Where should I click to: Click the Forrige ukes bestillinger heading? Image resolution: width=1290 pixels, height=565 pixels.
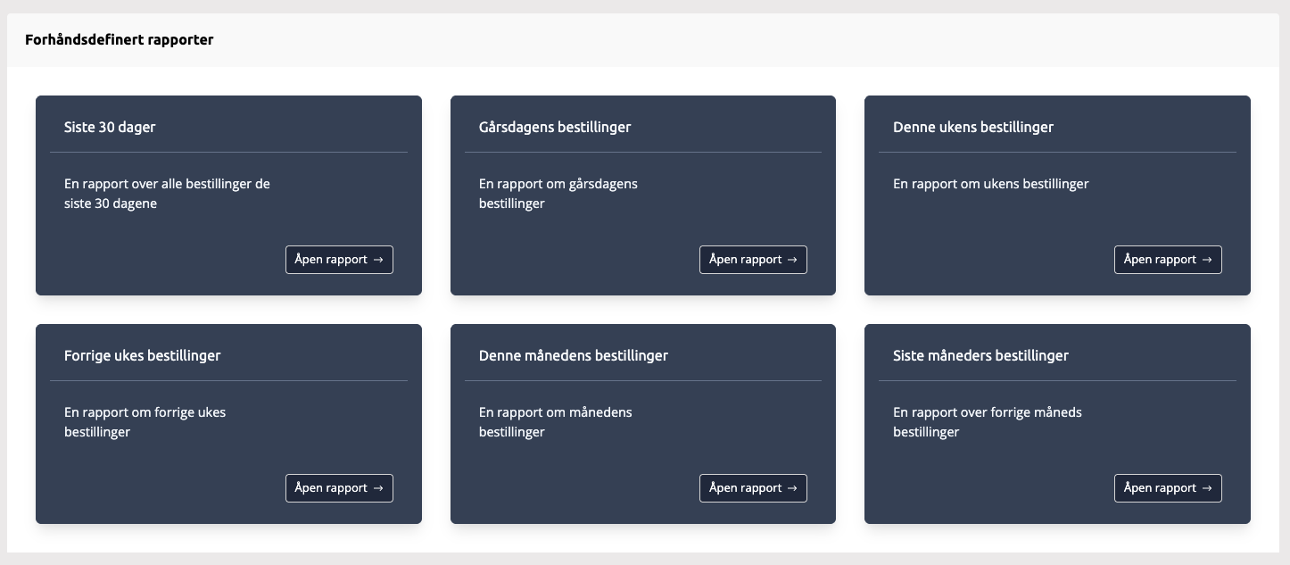click(143, 355)
